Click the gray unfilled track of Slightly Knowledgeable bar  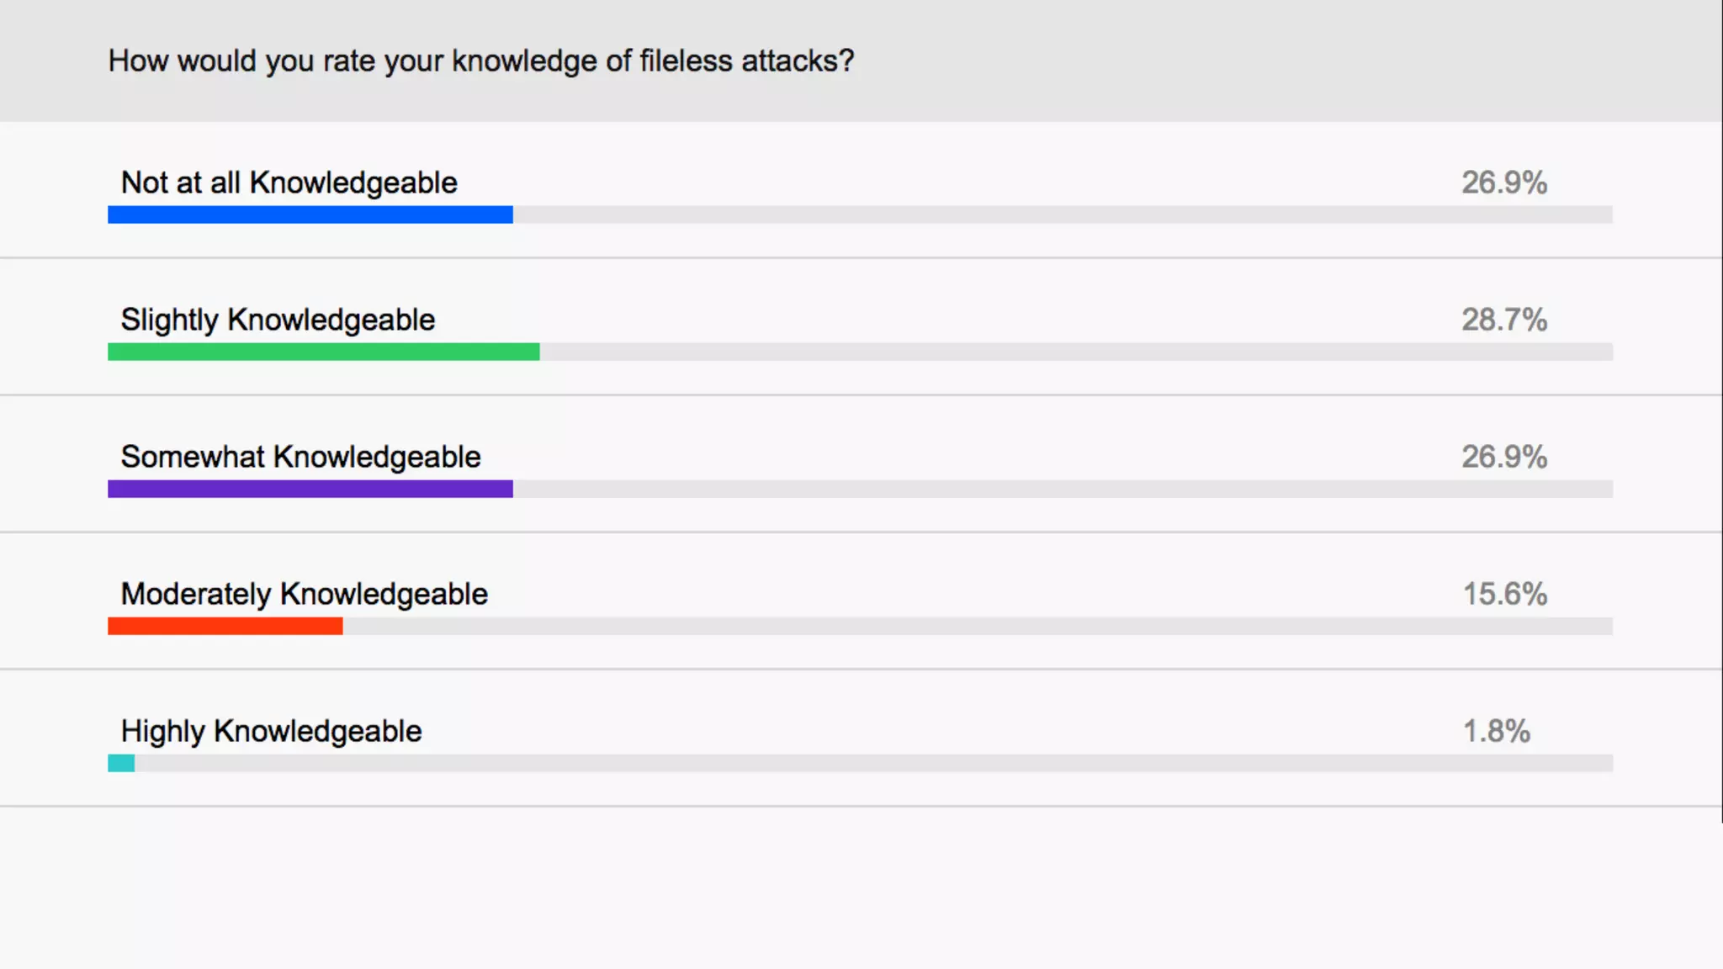point(1075,352)
